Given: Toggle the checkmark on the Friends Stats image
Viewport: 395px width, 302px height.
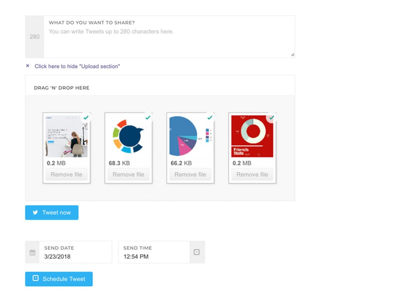Looking at the screenshot, I should click(272, 117).
